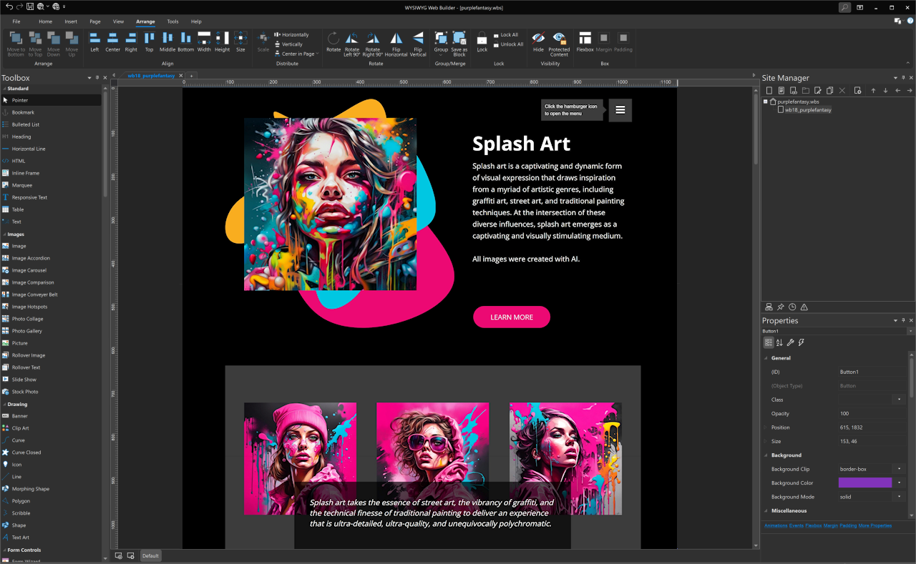Click the purple Background Color swatch
Viewport: 916px width, 564px height.
(x=864, y=483)
